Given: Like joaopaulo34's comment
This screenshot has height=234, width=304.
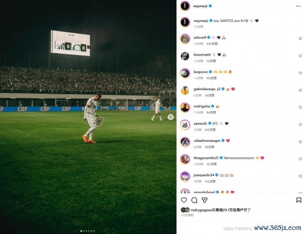Looking at the screenshot, I should pos(300,176).
